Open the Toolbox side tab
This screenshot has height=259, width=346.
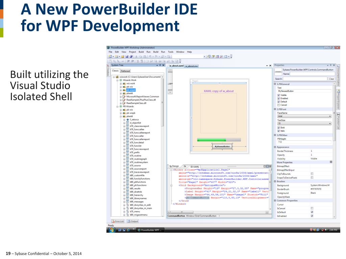[x=108, y=70]
